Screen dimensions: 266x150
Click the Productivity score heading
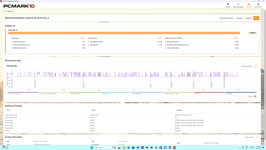click(x=92, y=38)
